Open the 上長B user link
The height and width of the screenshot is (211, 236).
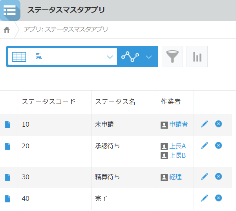[177, 156]
